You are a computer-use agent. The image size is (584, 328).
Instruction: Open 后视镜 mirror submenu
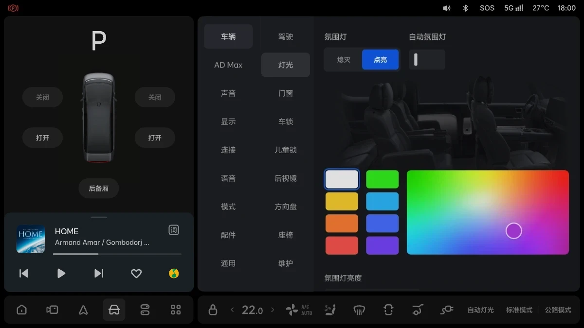coord(286,178)
